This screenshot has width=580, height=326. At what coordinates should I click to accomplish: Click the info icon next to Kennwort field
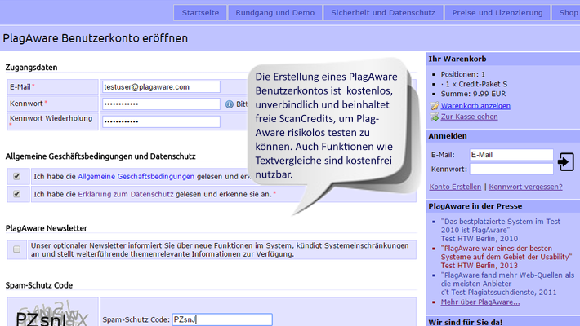pyautogui.click(x=230, y=104)
